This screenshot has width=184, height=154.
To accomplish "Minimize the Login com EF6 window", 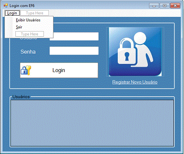I will [154, 6].
